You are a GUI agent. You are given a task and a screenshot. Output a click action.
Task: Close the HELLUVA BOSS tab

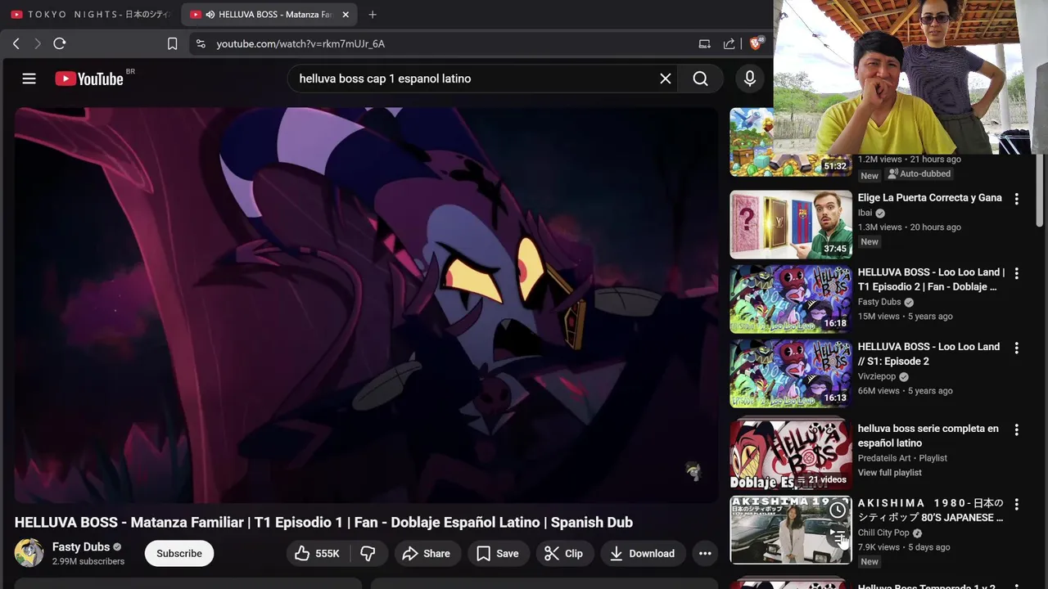pyautogui.click(x=346, y=14)
